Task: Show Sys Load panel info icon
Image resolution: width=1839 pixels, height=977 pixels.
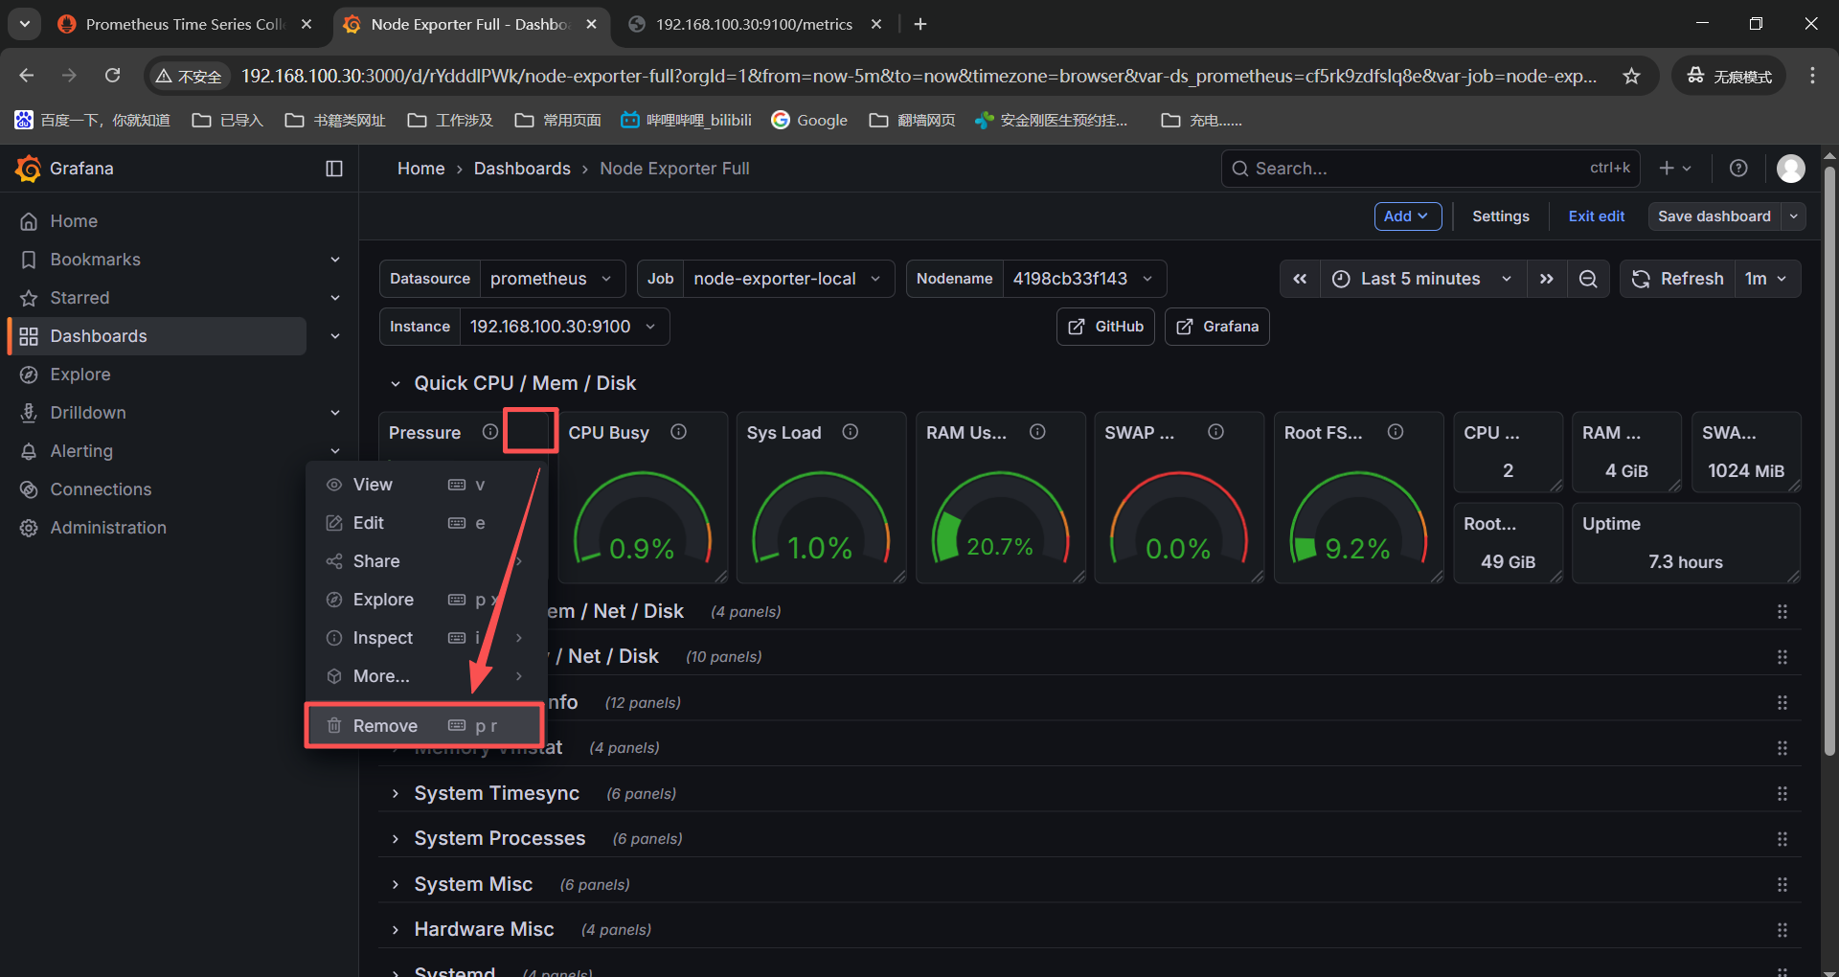Action: [x=851, y=432]
